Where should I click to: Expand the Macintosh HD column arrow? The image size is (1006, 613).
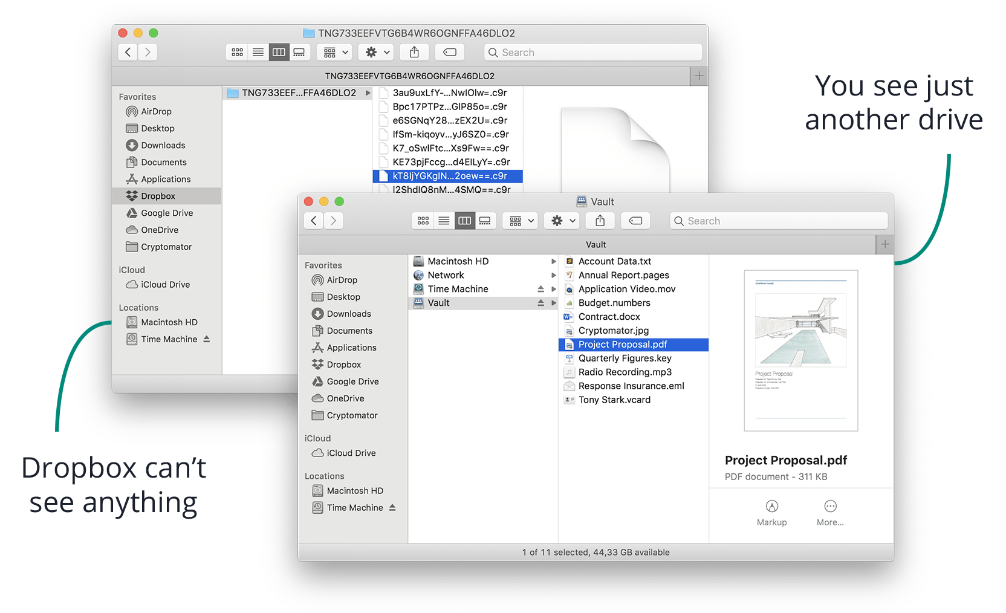coord(553,262)
